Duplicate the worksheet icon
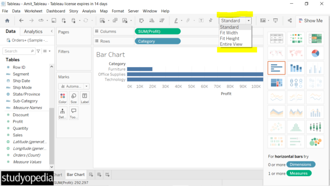 click(x=115, y=20)
